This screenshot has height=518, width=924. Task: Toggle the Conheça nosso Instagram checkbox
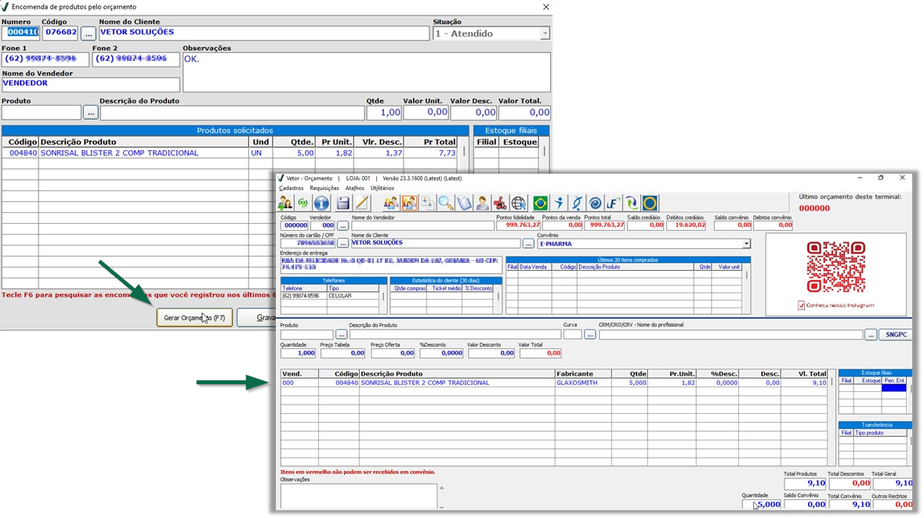click(x=801, y=305)
